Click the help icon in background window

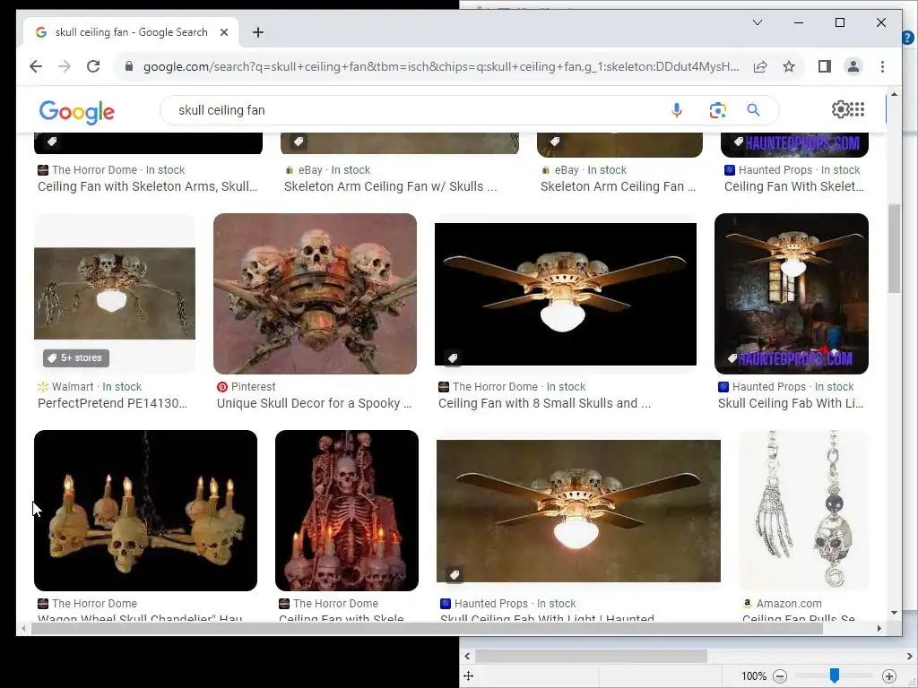coord(908,38)
